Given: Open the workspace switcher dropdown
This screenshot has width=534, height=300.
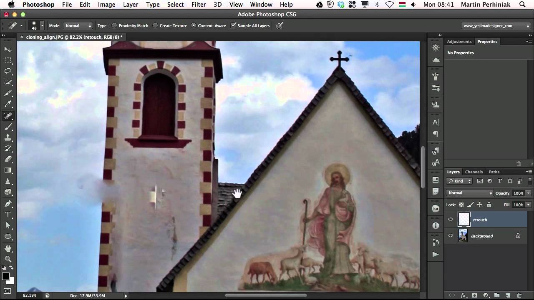Looking at the screenshot, I should pos(496,25).
